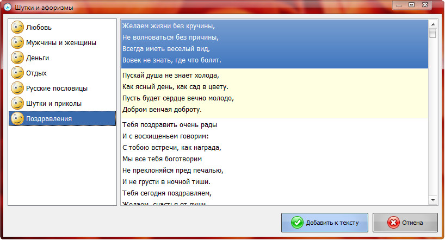Click the smiley icon beside Отдых
This screenshot has width=445, height=240.
[18, 73]
